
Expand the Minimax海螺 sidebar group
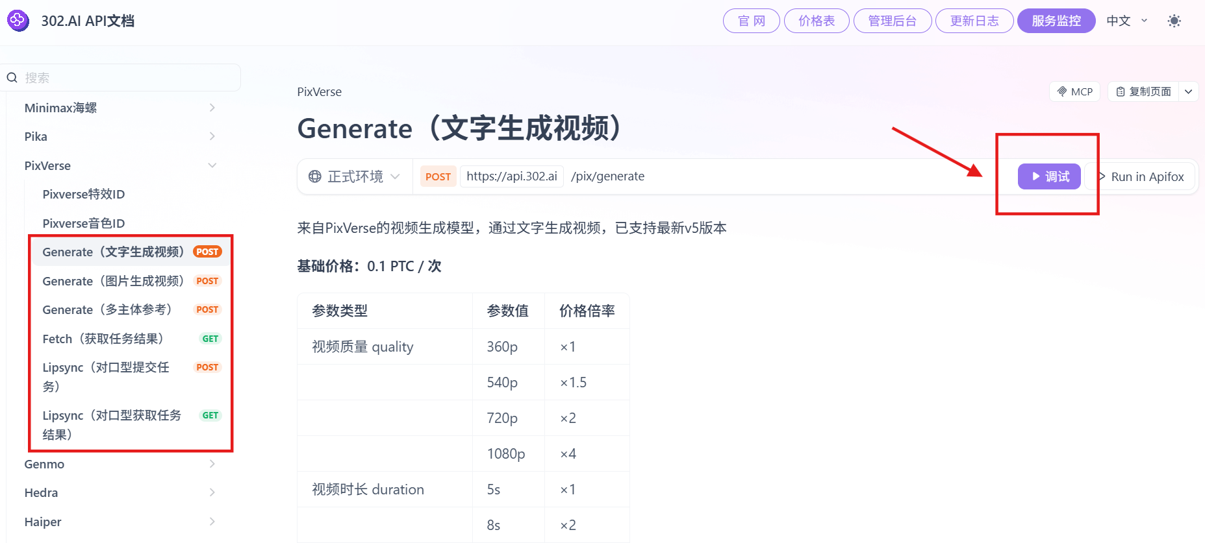coord(120,108)
